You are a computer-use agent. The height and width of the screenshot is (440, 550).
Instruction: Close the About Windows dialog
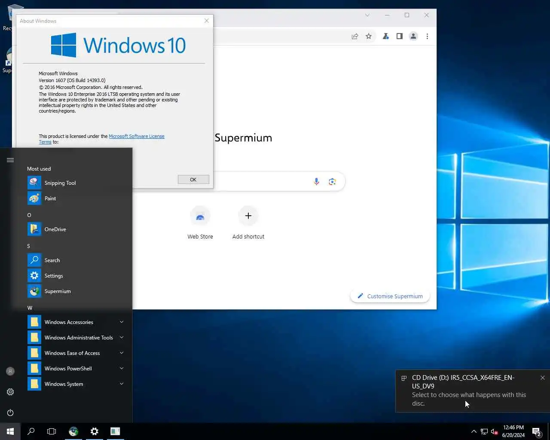click(207, 21)
